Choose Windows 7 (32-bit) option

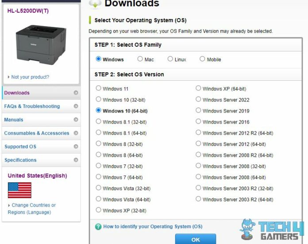[98, 165]
